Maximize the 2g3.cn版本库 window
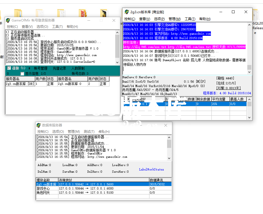This screenshot has width=263, height=214. [233, 12]
